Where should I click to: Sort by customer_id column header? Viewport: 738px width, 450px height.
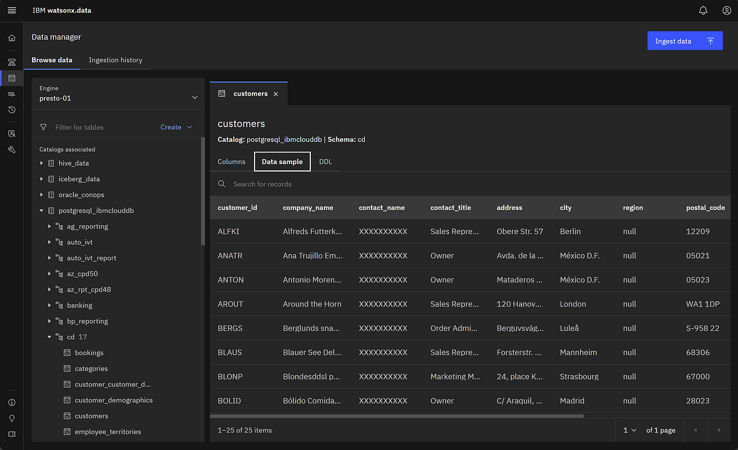[x=237, y=208]
